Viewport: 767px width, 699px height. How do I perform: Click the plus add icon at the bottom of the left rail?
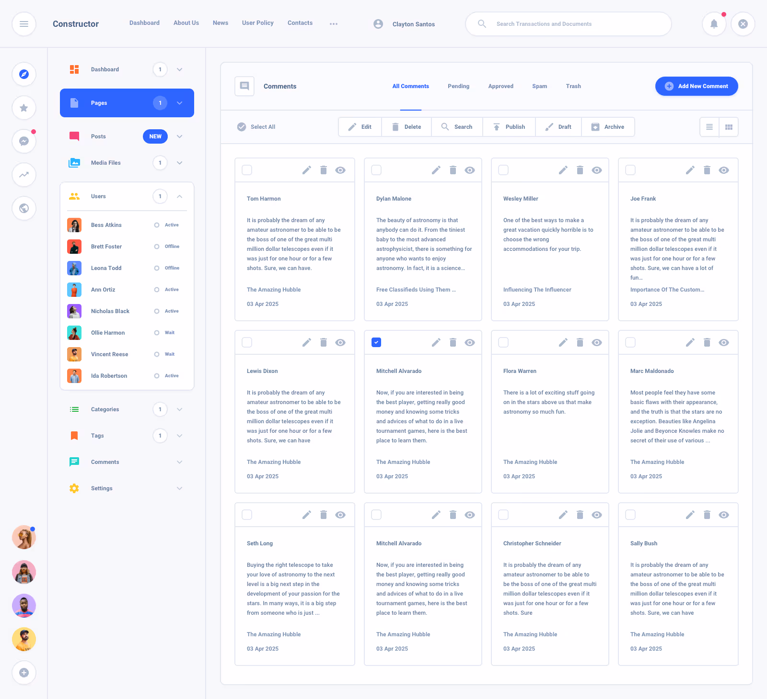(x=24, y=673)
